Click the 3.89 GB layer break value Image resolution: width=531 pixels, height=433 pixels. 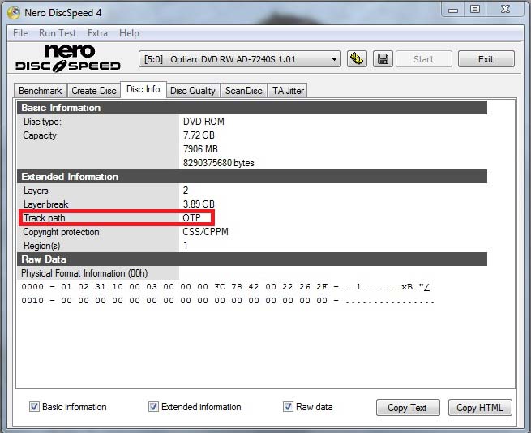[x=199, y=204]
